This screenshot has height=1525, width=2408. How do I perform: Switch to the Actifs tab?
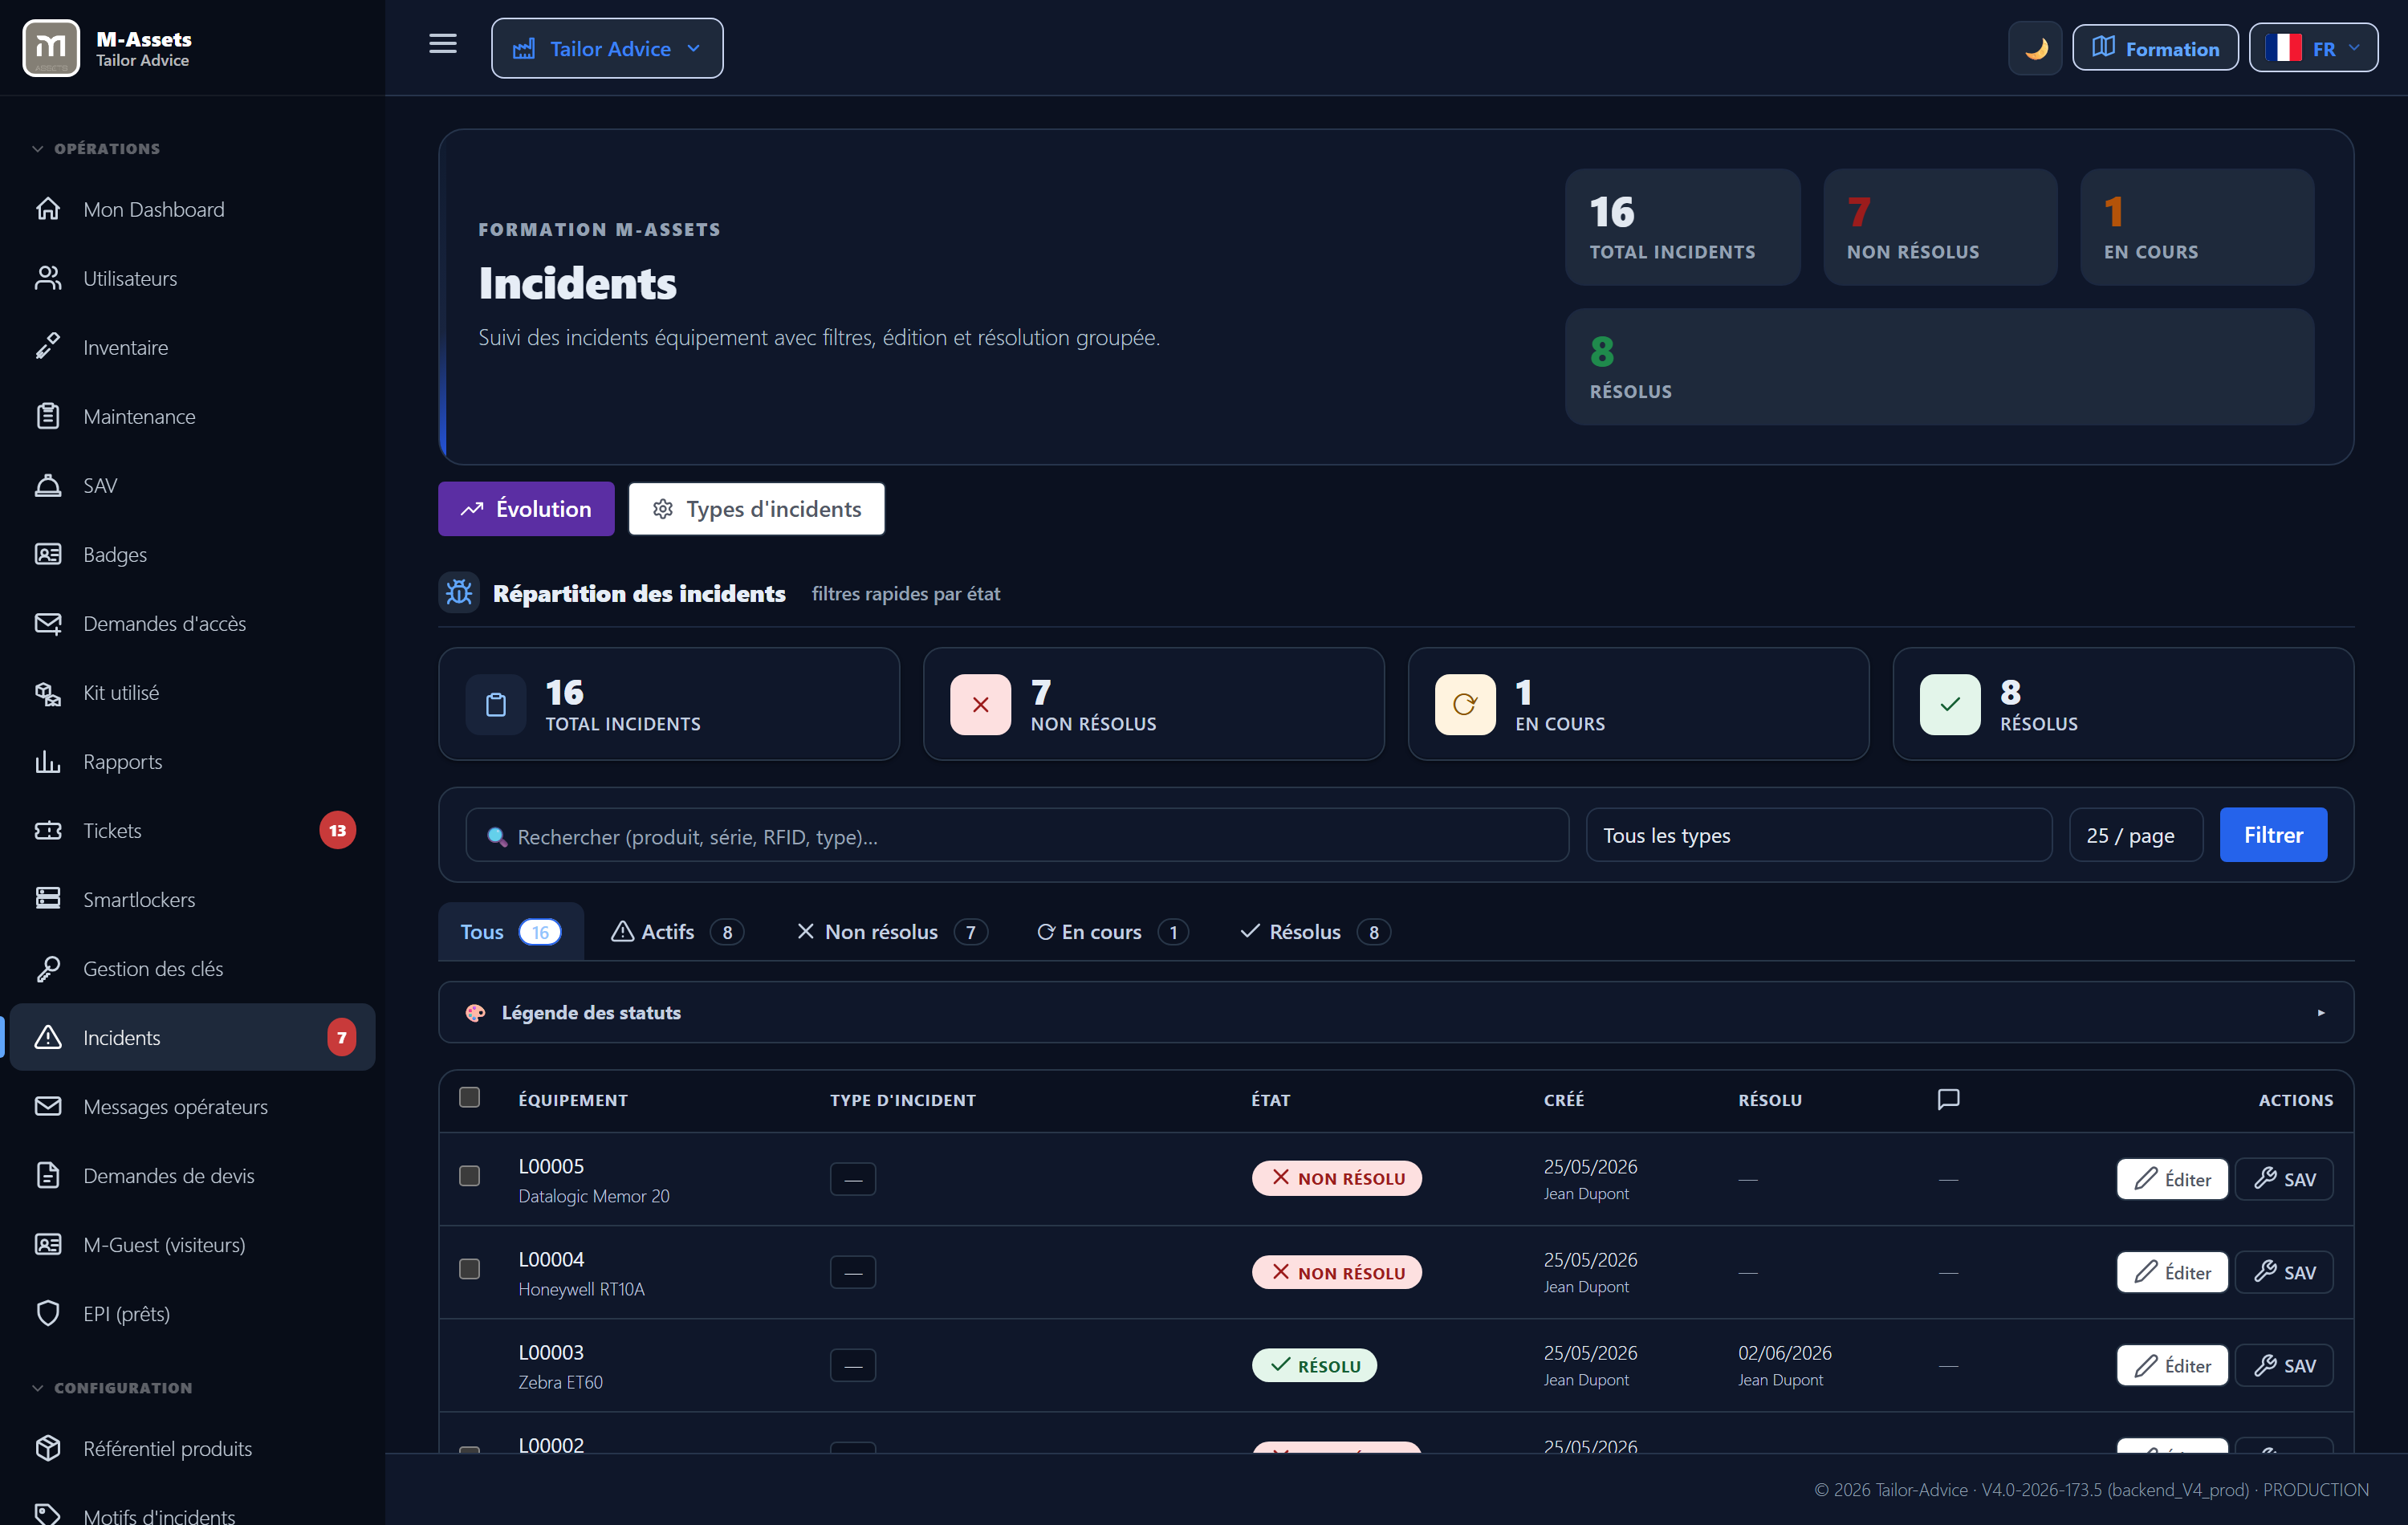tap(677, 931)
